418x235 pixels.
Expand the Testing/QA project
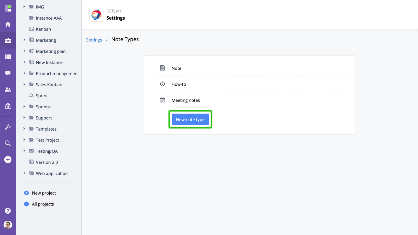[x=24, y=151]
